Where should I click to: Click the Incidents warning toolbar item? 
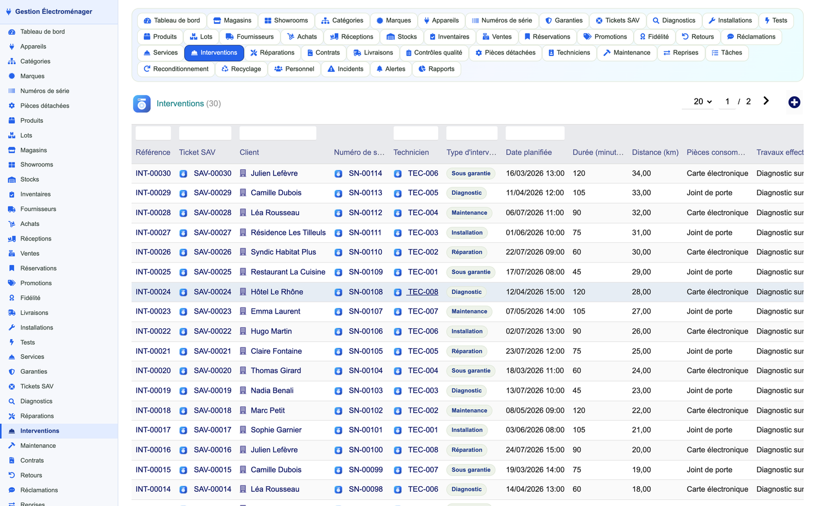345,69
